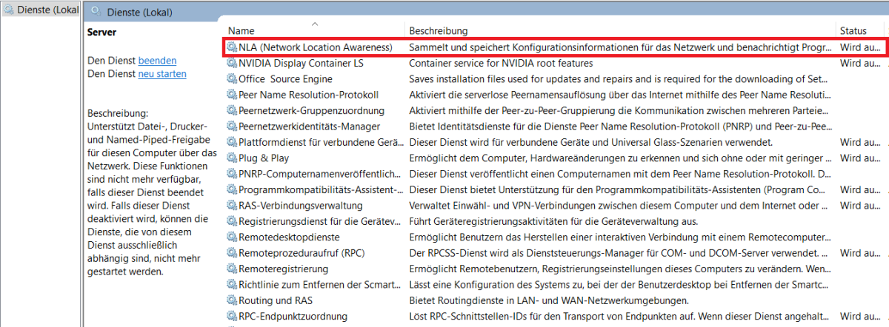The height and width of the screenshot is (327, 889).
Task: Select the Remoteregistrierung service entry
Action: [x=283, y=269]
